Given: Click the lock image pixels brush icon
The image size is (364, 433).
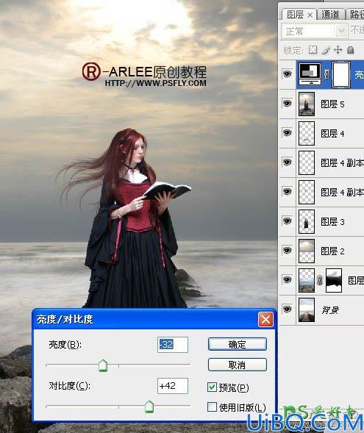Looking at the screenshot, I should 326,50.
